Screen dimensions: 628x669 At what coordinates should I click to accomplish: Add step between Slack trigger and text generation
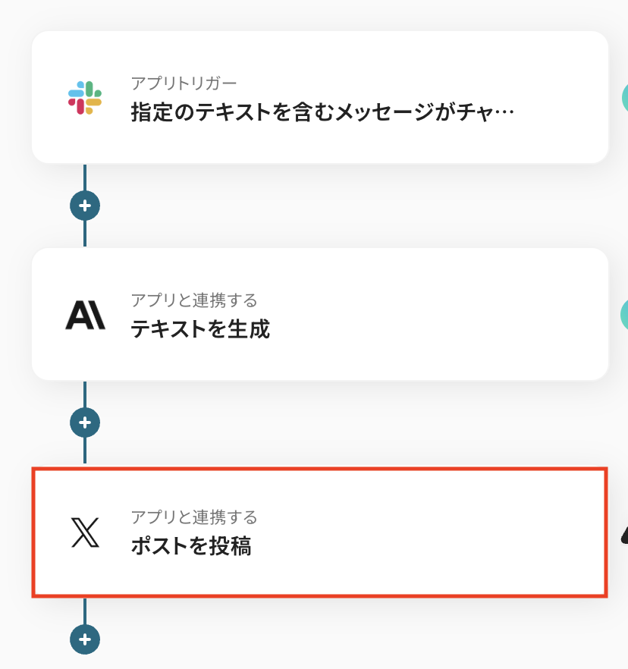pyautogui.click(x=85, y=206)
